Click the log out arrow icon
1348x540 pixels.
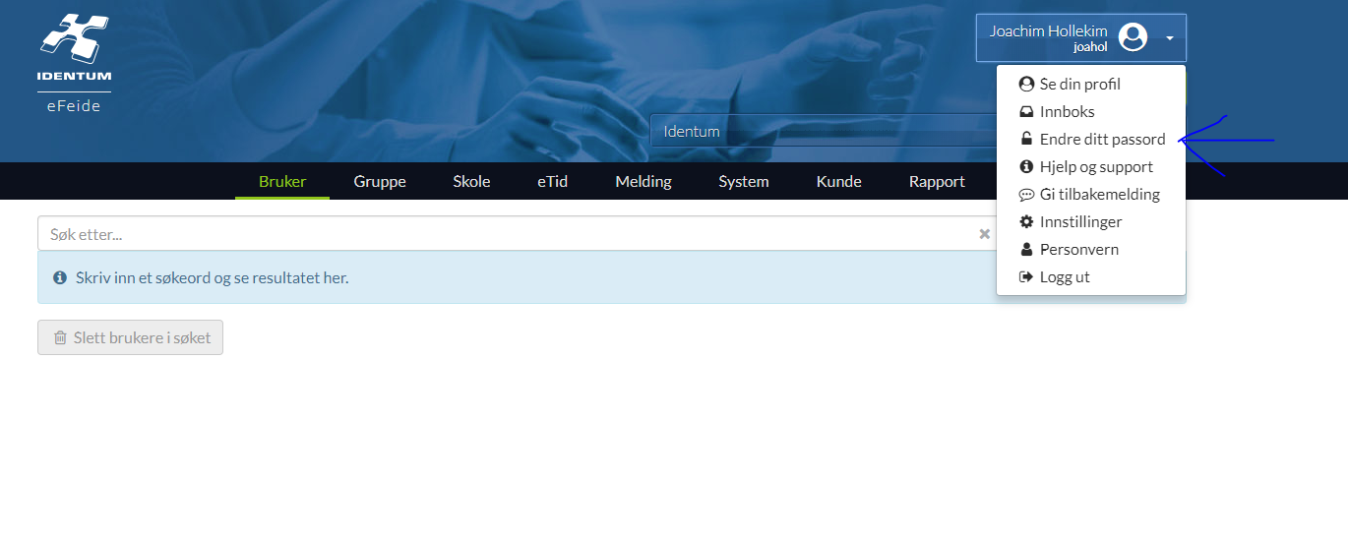pyautogui.click(x=1026, y=277)
